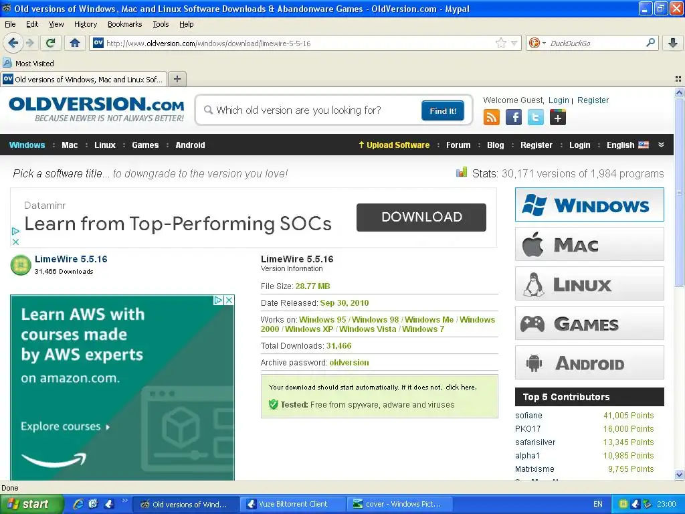Image resolution: width=685 pixels, height=514 pixels.
Task: Open the Help menu
Action: [x=186, y=24]
